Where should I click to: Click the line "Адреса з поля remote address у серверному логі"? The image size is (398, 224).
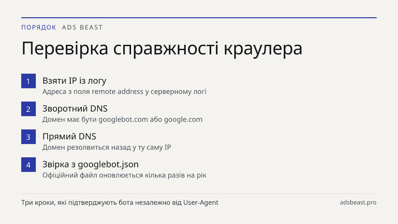pyautogui.click(x=124, y=91)
